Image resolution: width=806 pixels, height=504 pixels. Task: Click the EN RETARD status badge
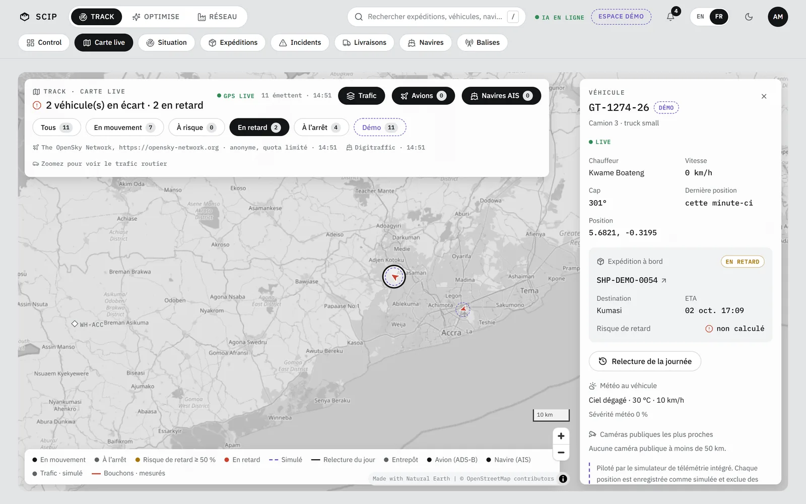click(x=743, y=262)
